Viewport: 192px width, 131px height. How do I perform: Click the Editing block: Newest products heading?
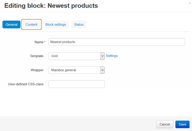click(x=51, y=6)
